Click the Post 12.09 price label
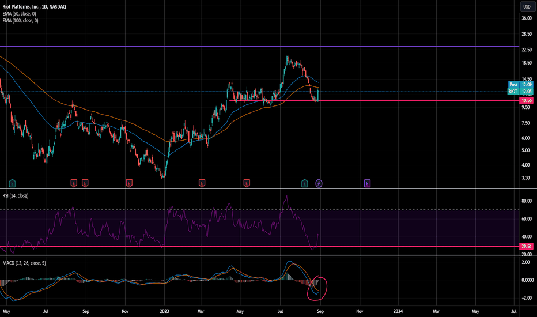The height and width of the screenshot is (317, 537). point(520,85)
